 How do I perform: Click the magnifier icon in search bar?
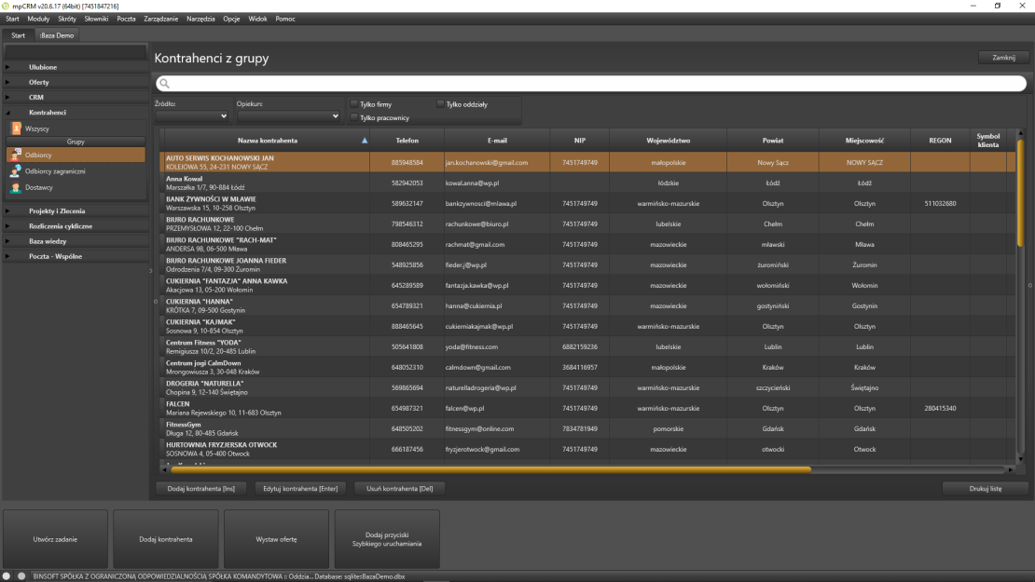pyautogui.click(x=164, y=84)
